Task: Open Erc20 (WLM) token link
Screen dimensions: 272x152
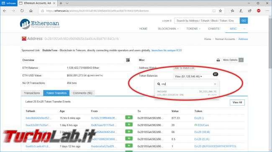Action: pyautogui.click(x=202, y=132)
